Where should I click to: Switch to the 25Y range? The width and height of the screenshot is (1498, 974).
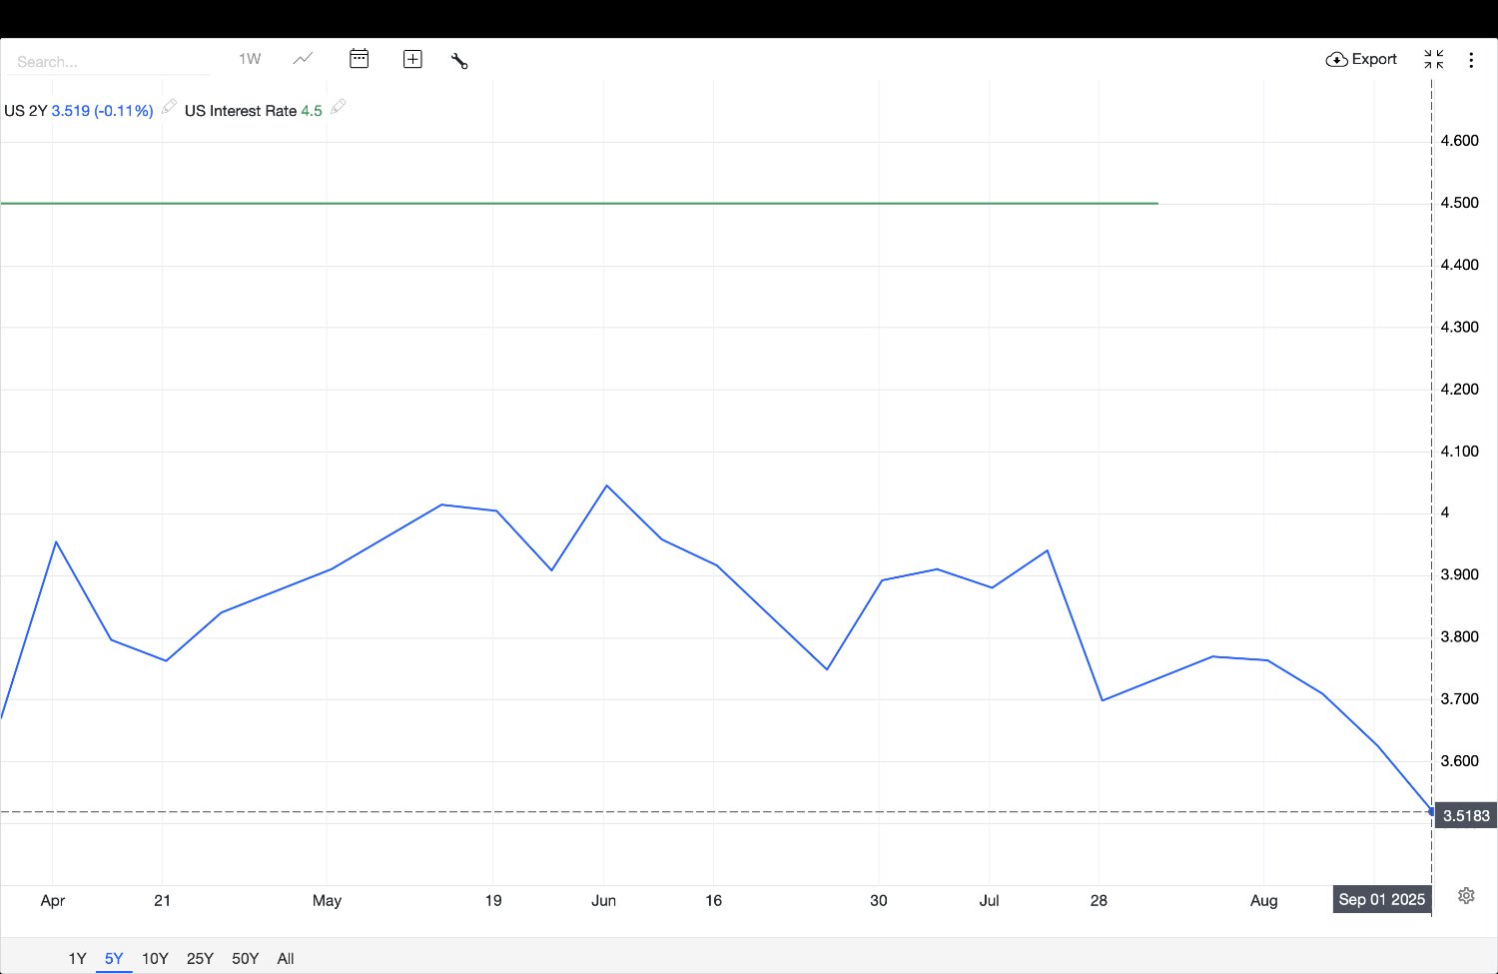pyautogui.click(x=200, y=958)
